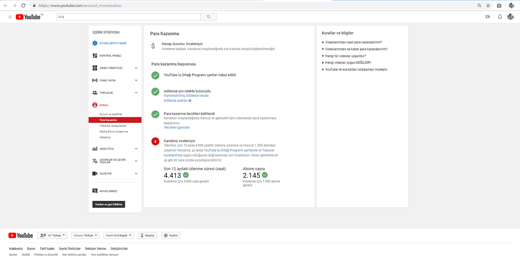Expand 'Videolarımdan ne kadar para kazanabilirim?'
This screenshot has width=520, height=263.
point(356,49)
